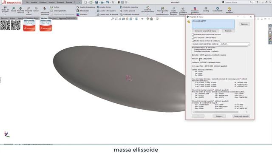This screenshot has height=153, width=272.
Task: Run the Verifica check tool
Action: click(x=55, y=7)
